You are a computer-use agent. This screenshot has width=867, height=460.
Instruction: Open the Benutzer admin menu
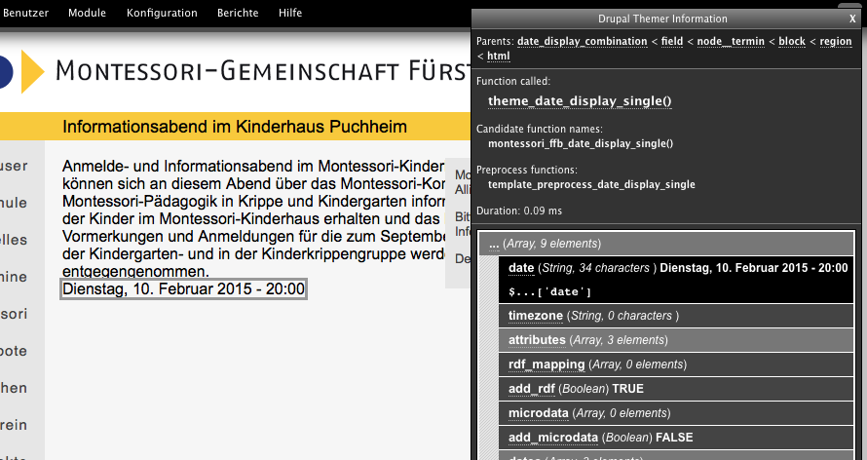coord(25,13)
